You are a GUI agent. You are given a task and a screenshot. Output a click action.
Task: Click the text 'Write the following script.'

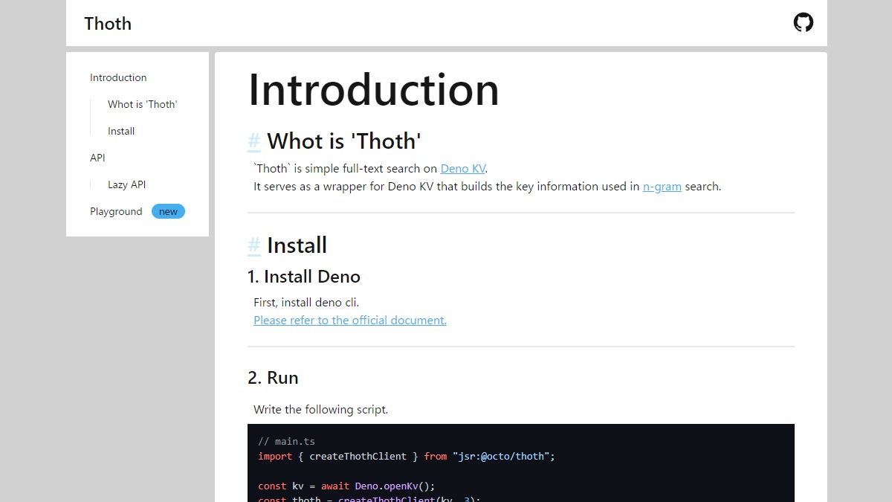(x=320, y=409)
